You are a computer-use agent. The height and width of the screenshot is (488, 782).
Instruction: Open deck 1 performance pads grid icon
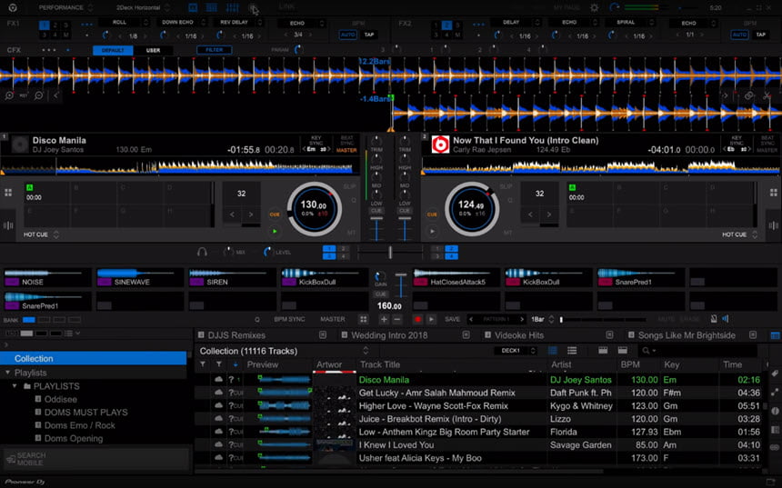click(8, 193)
